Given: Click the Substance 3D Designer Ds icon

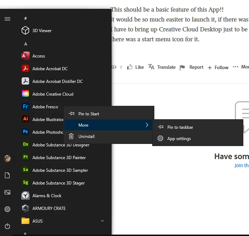Looking at the screenshot, I should [x=25, y=144].
